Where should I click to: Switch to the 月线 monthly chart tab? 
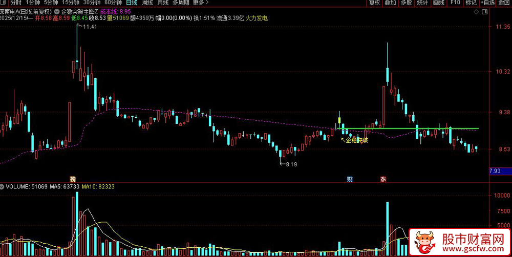pyautogui.click(x=163, y=3)
